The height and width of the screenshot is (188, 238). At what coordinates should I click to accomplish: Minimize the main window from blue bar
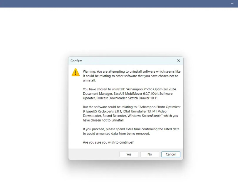[x=232, y=3]
